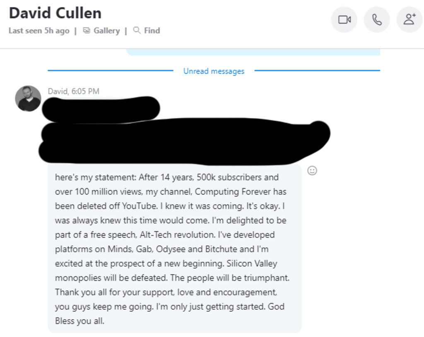Click the 'Unread messages' divider label

pos(214,71)
